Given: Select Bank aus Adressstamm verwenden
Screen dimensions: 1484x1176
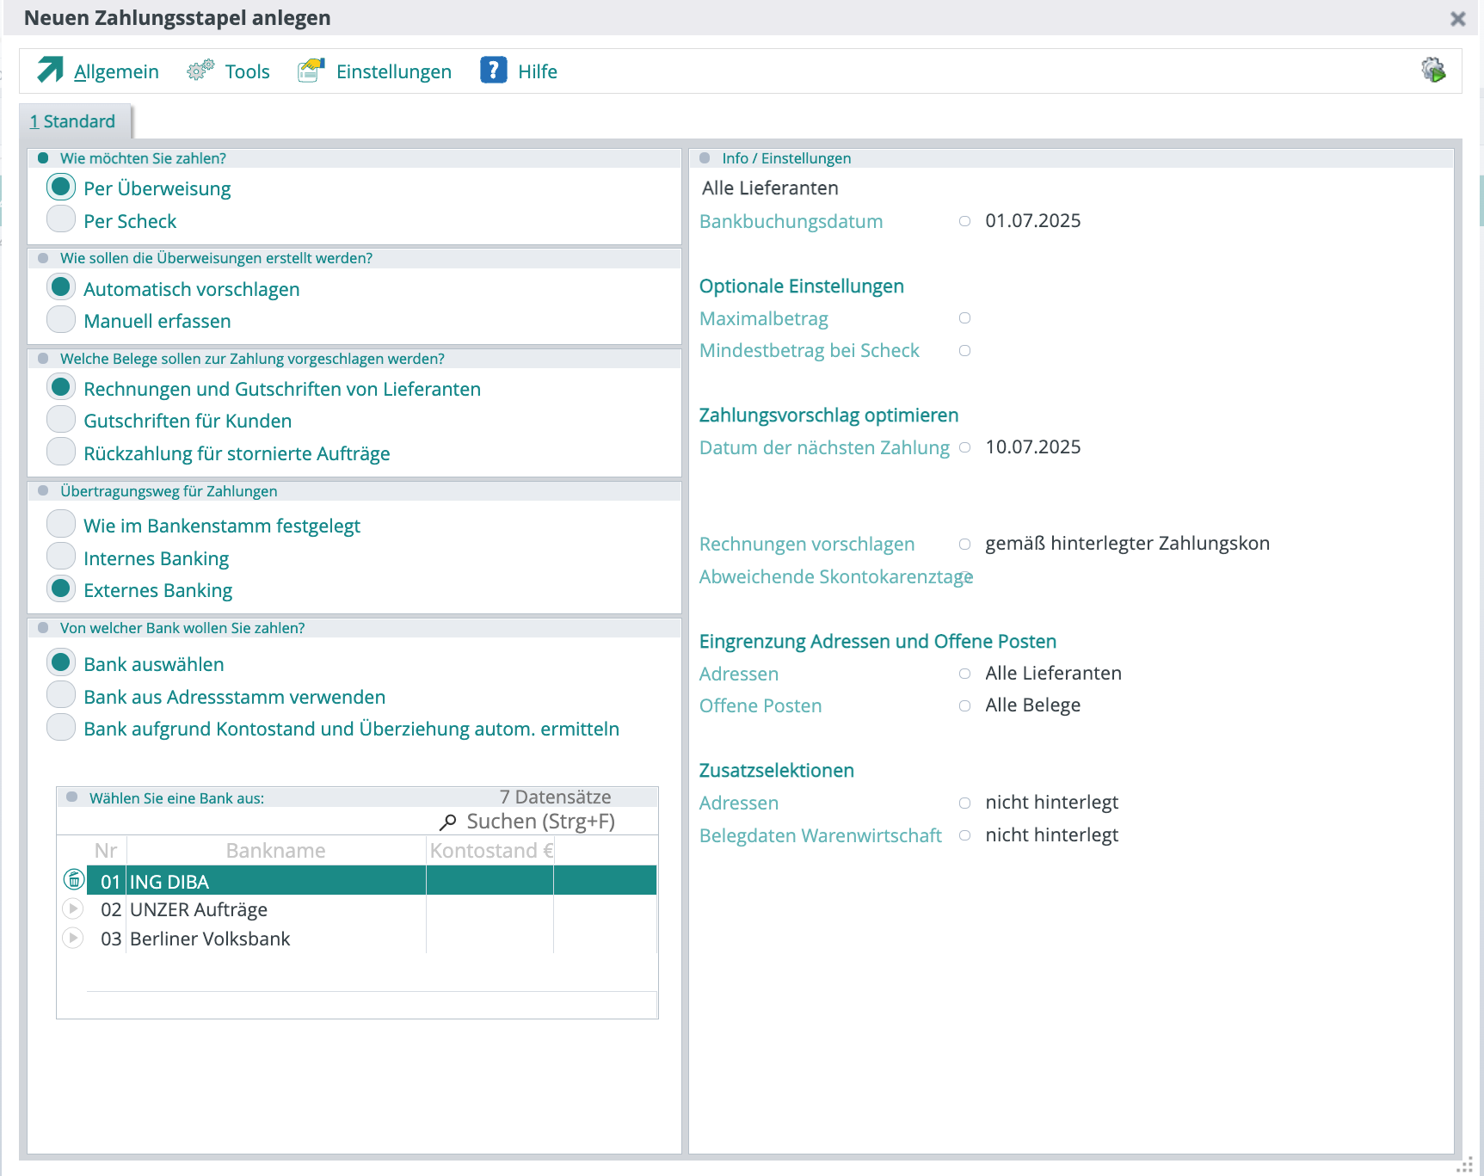Looking at the screenshot, I should click(x=61, y=694).
